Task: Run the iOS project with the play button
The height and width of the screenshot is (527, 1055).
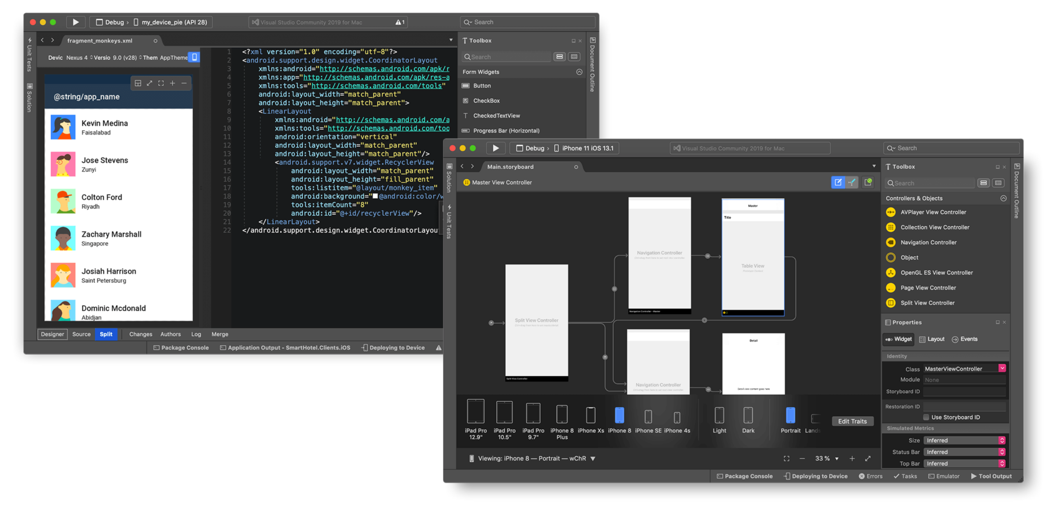Action: (x=495, y=148)
